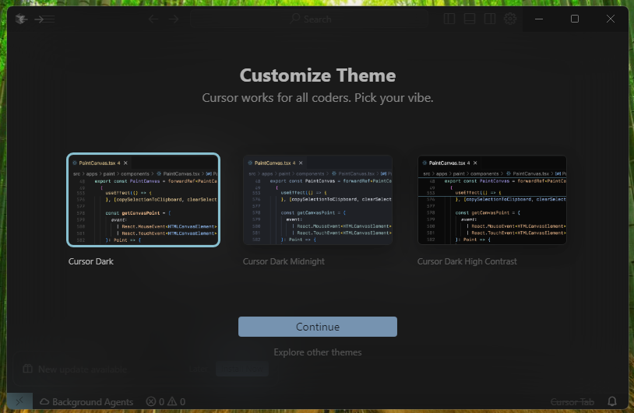634x413 pixels.
Task: Toggle the secondary sidebar layout icon
Action: [x=490, y=19]
